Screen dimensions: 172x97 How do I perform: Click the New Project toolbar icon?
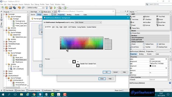point(6,8)
